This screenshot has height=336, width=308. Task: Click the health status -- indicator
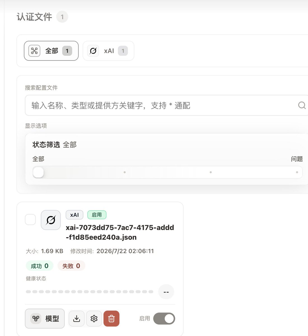tap(166, 292)
